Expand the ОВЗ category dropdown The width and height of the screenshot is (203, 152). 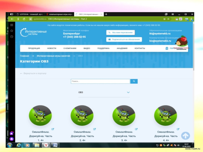click(x=104, y=92)
